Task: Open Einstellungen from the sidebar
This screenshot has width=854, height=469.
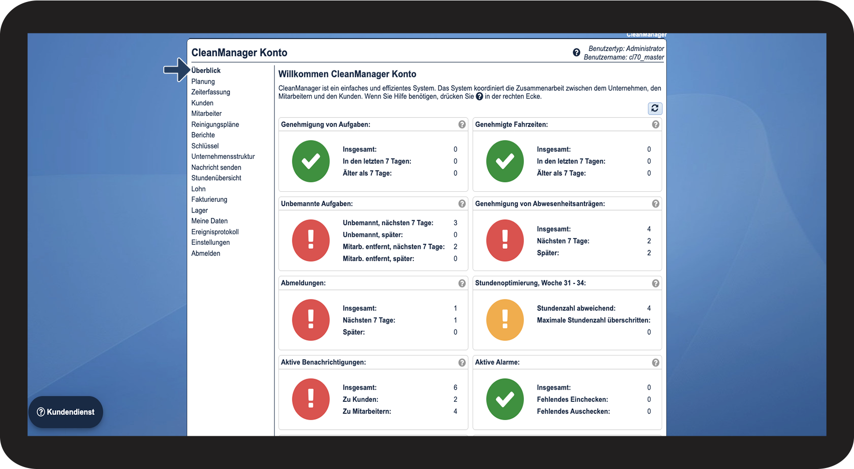Action: (210, 242)
